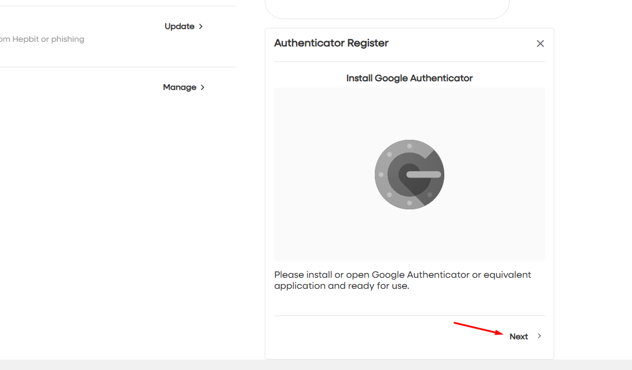Click the 'application and ready for use' line
Image resolution: width=632 pixels, height=370 pixels.
(x=341, y=286)
